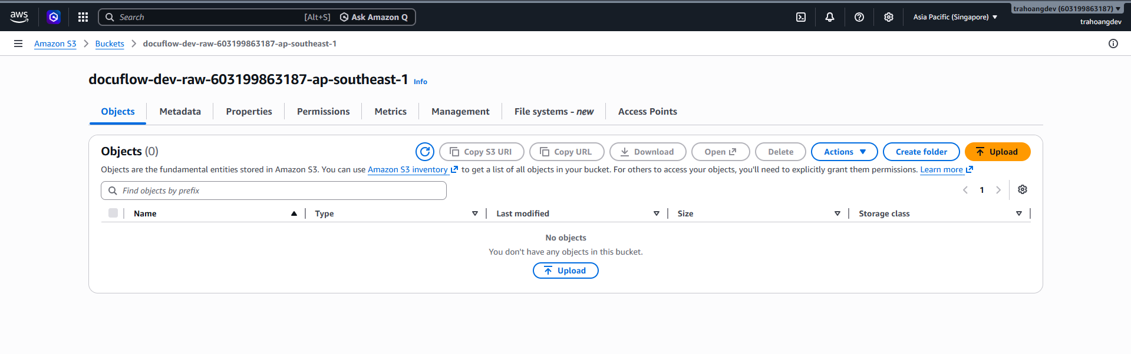Click the search magnifier in top search bar
The image size is (1131, 354).
click(110, 17)
